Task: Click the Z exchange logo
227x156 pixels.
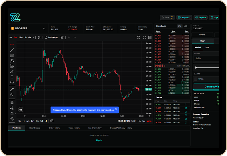Action: (15, 18)
